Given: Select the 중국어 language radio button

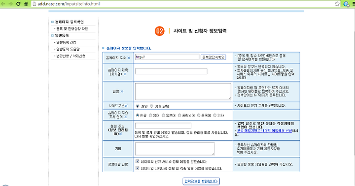Looking at the screenshot, I should click(199, 115).
